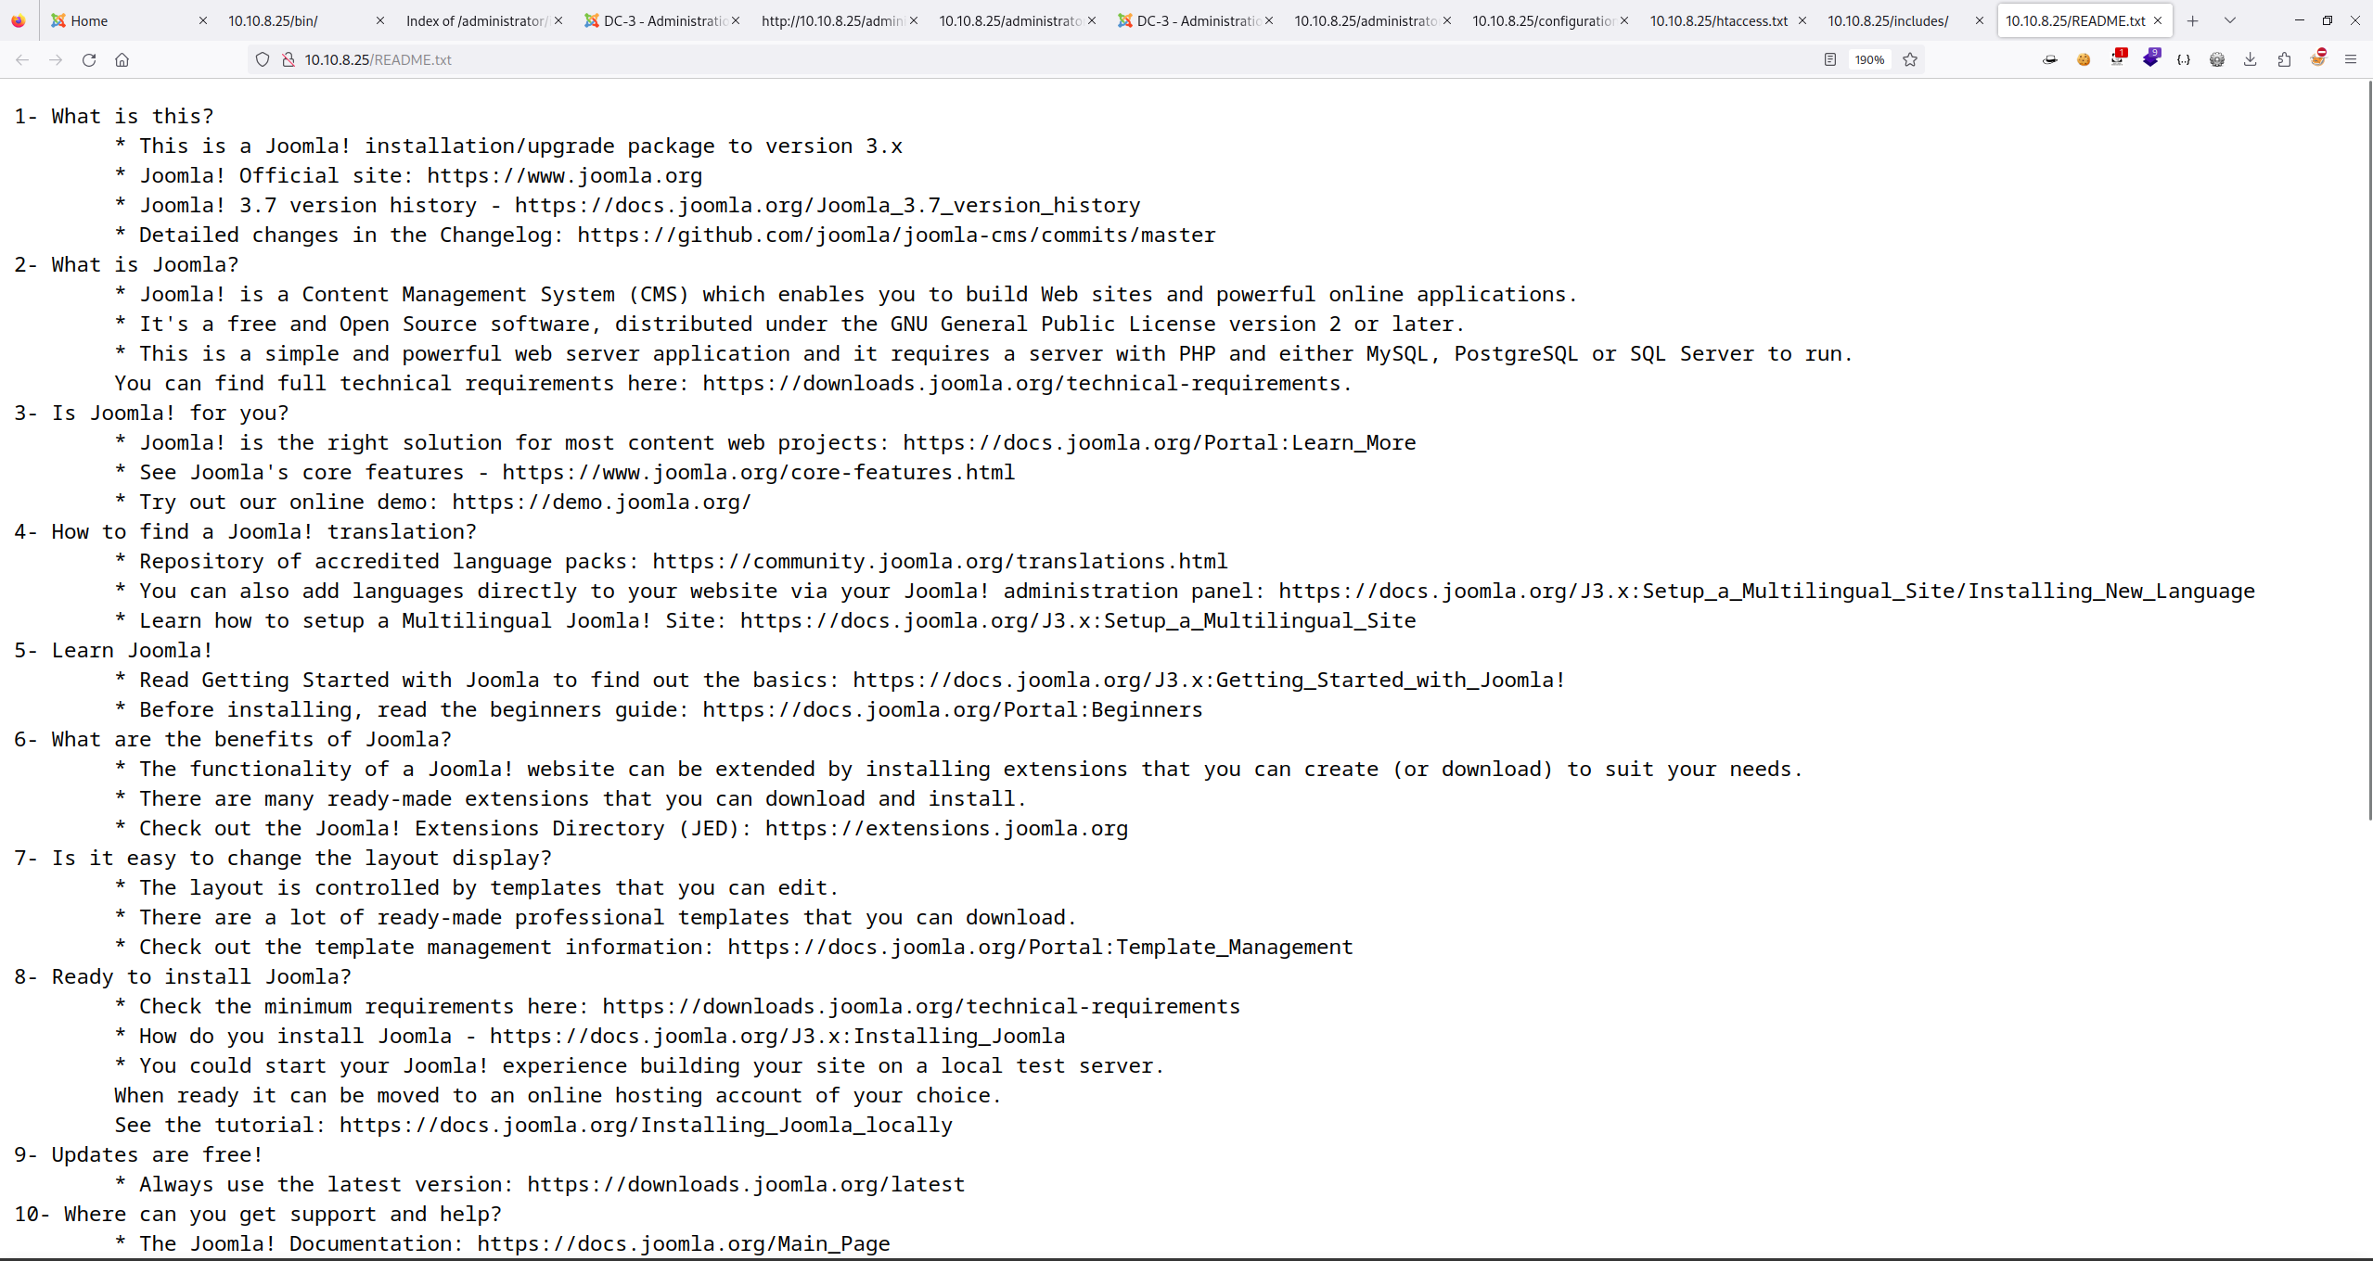Reset the 190% zoom level

point(1869,59)
